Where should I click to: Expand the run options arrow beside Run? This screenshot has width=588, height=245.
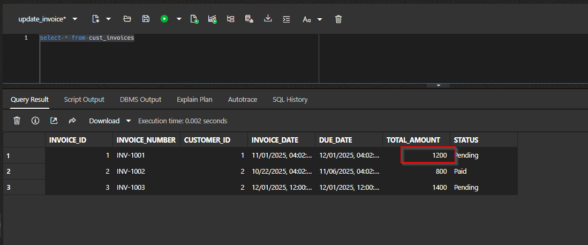(x=179, y=19)
